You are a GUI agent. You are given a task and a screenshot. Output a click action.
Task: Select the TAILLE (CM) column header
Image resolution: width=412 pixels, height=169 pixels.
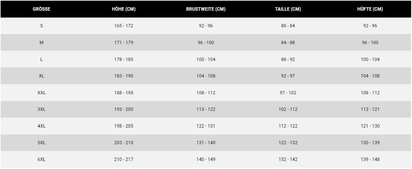pyautogui.click(x=288, y=9)
